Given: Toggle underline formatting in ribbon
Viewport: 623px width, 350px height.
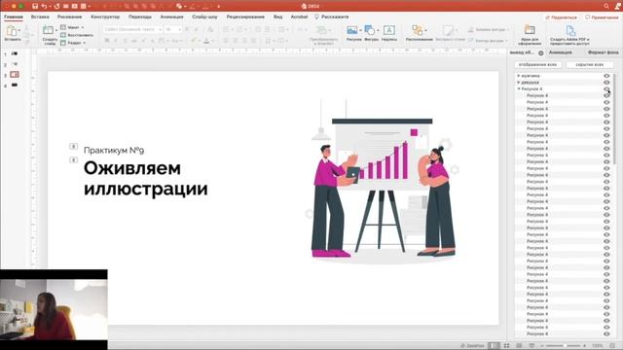Looking at the screenshot, I should tap(125, 41).
